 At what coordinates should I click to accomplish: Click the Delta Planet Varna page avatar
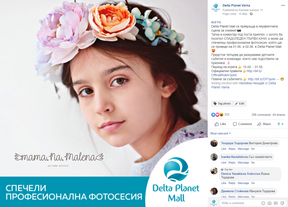[216, 8]
